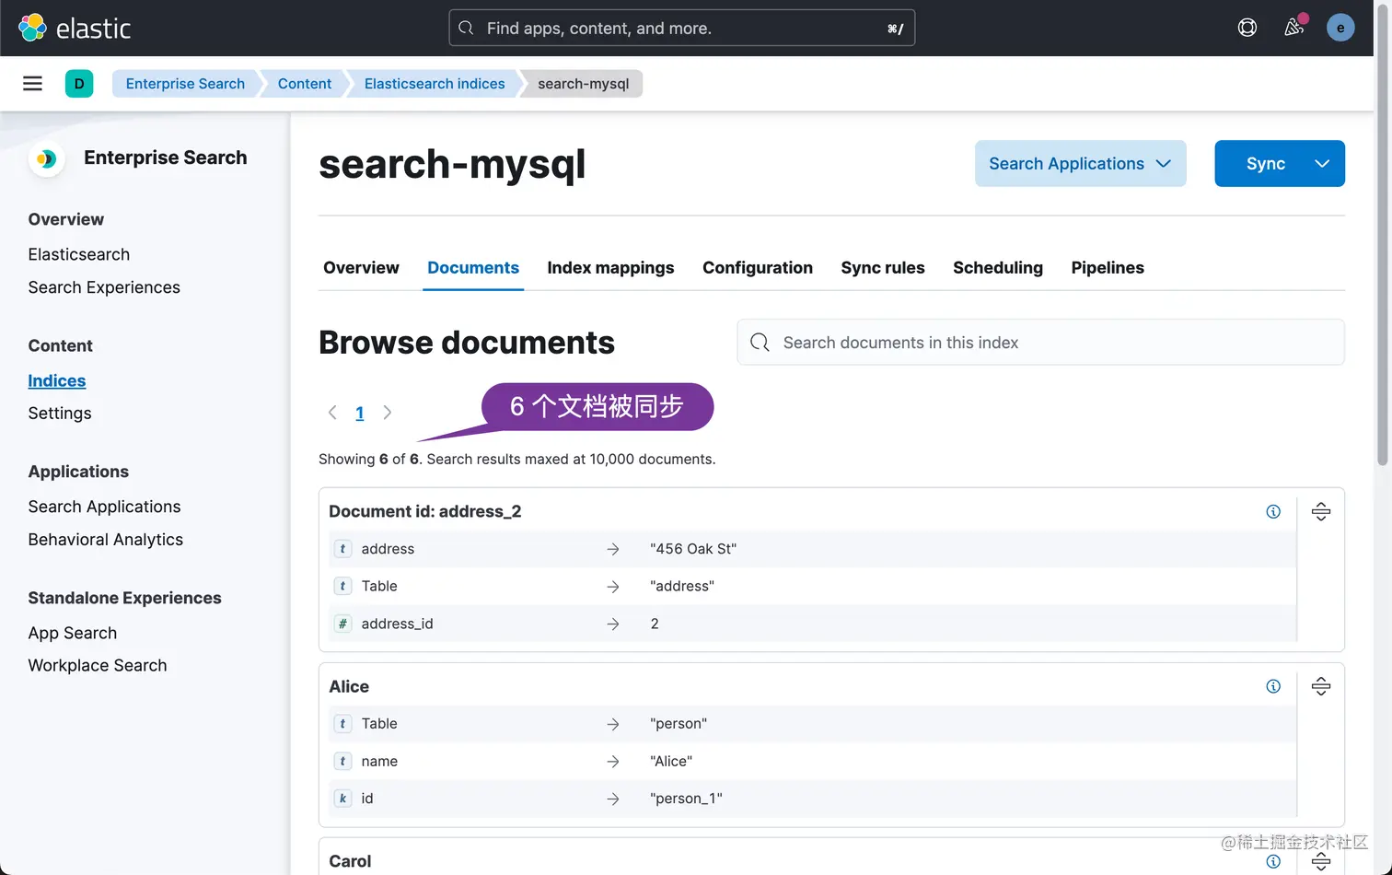
Task: Open Search Experiences in sidebar
Action: (x=104, y=287)
